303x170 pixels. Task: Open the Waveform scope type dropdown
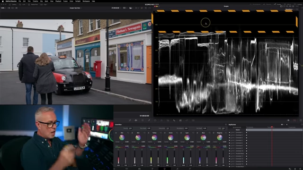click(289, 9)
